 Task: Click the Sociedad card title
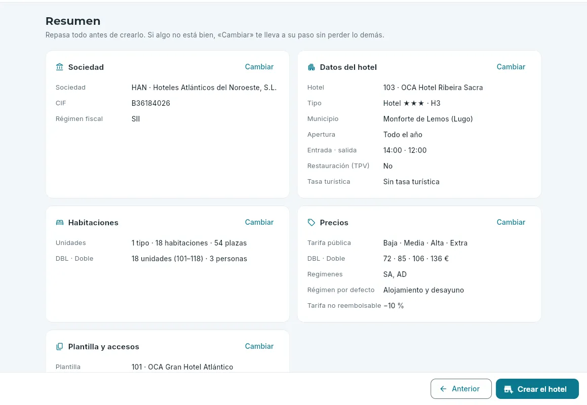[x=86, y=67]
